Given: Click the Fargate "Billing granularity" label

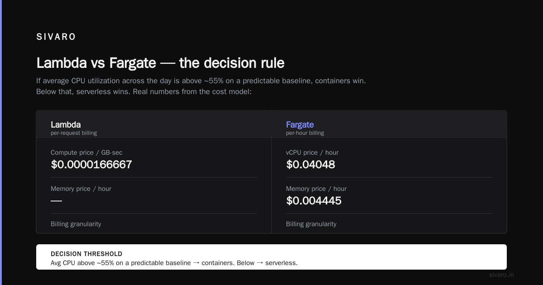Looking at the screenshot, I should point(311,224).
